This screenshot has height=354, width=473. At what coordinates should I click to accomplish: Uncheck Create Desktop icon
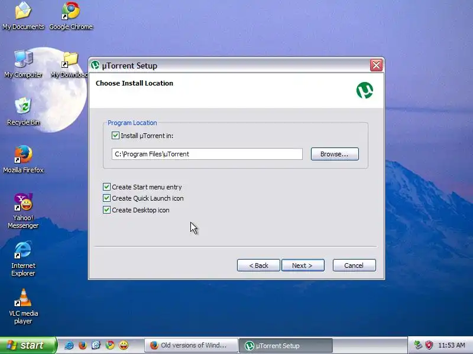[106, 210]
